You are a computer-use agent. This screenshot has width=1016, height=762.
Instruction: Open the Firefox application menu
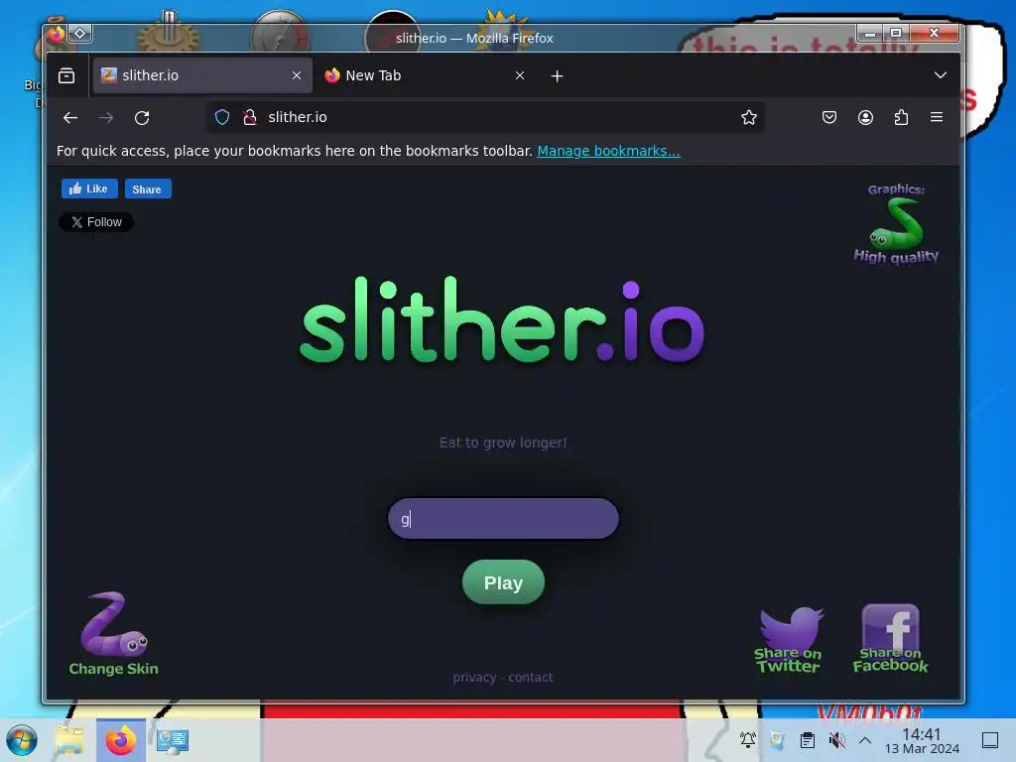pyautogui.click(x=937, y=117)
